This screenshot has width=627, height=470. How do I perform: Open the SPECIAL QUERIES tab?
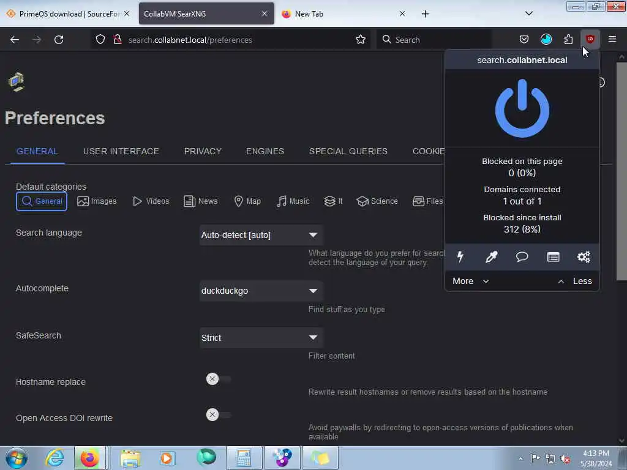[348, 151]
